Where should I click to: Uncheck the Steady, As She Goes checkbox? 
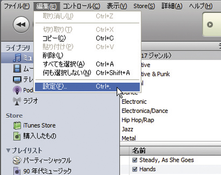[x=135, y=160]
